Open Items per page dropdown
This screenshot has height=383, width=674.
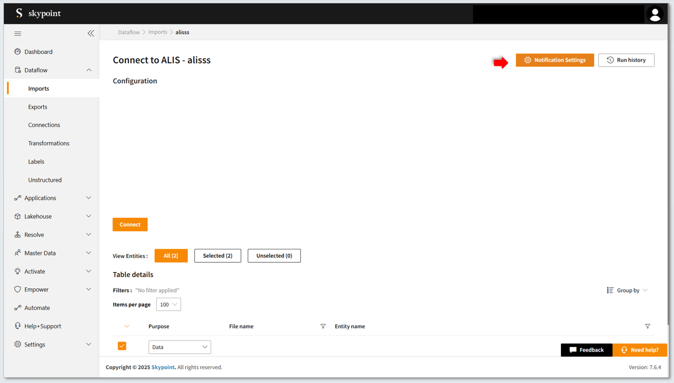click(168, 305)
